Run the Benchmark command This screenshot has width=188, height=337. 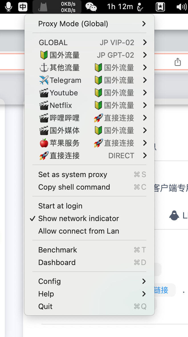point(58,250)
